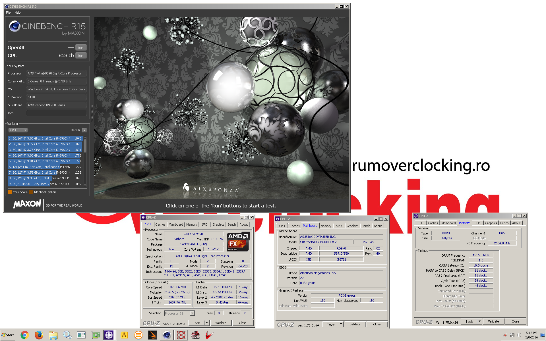Click the Show Desktop icon by the clock
This screenshot has height=341, width=546.
543,335
